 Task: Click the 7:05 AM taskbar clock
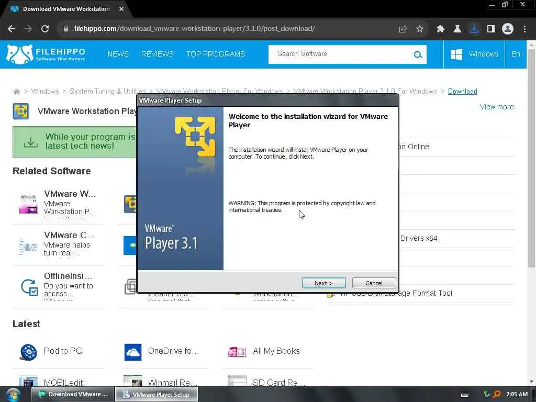pyautogui.click(x=517, y=395)
